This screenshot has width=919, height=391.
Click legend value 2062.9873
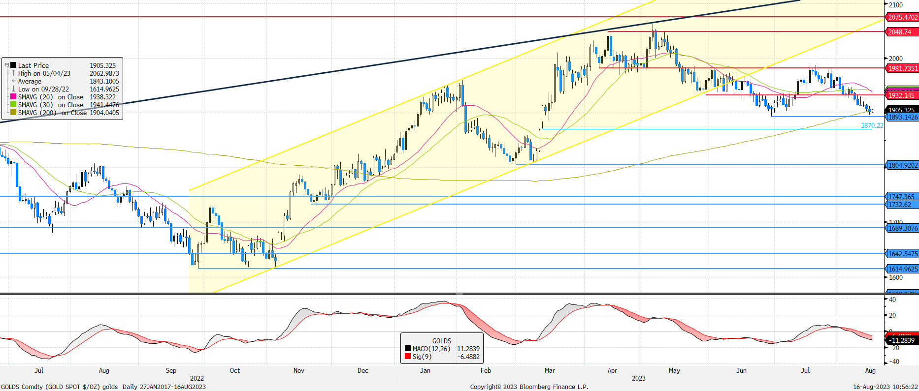point(104,73)
